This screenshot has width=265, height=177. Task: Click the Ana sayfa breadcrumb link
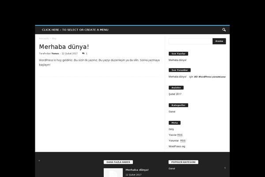pyautogui.click(x=44, y=38)
